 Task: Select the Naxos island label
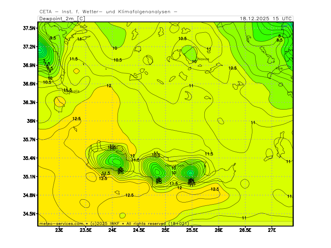pos(203,59)
